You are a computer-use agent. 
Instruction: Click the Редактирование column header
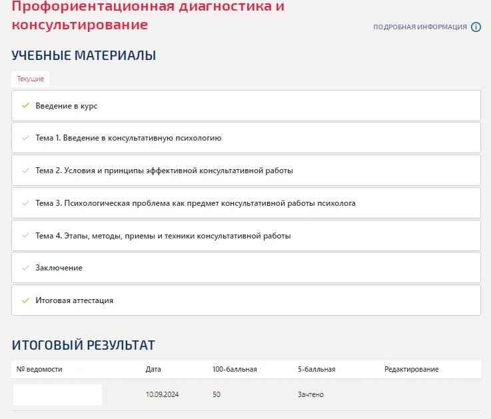click(412, 369)
